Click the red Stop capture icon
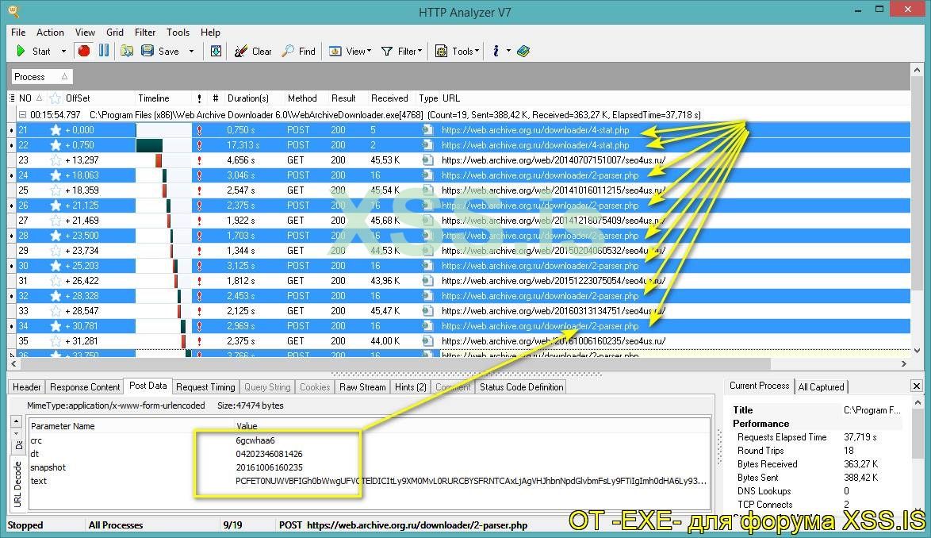931x538 pixels. pos(84,51)
